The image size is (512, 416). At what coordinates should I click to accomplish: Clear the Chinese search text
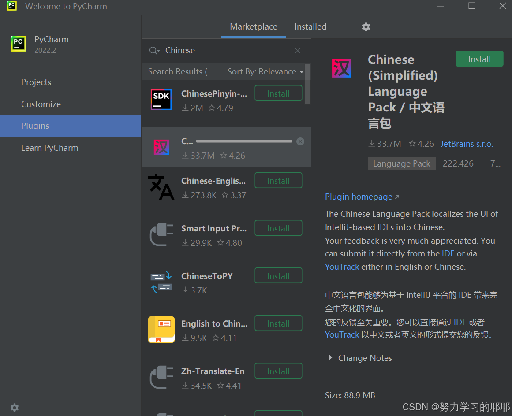(298, 51)
